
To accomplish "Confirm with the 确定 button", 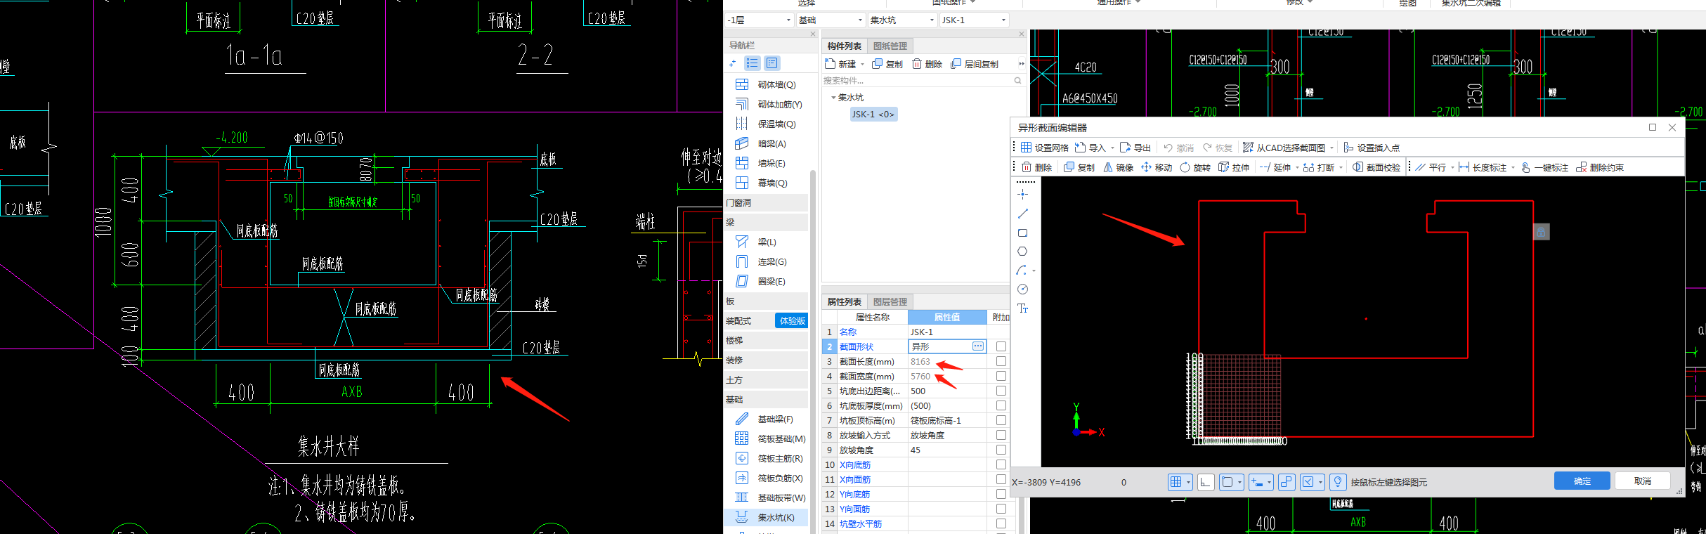I will (1582, 481).
